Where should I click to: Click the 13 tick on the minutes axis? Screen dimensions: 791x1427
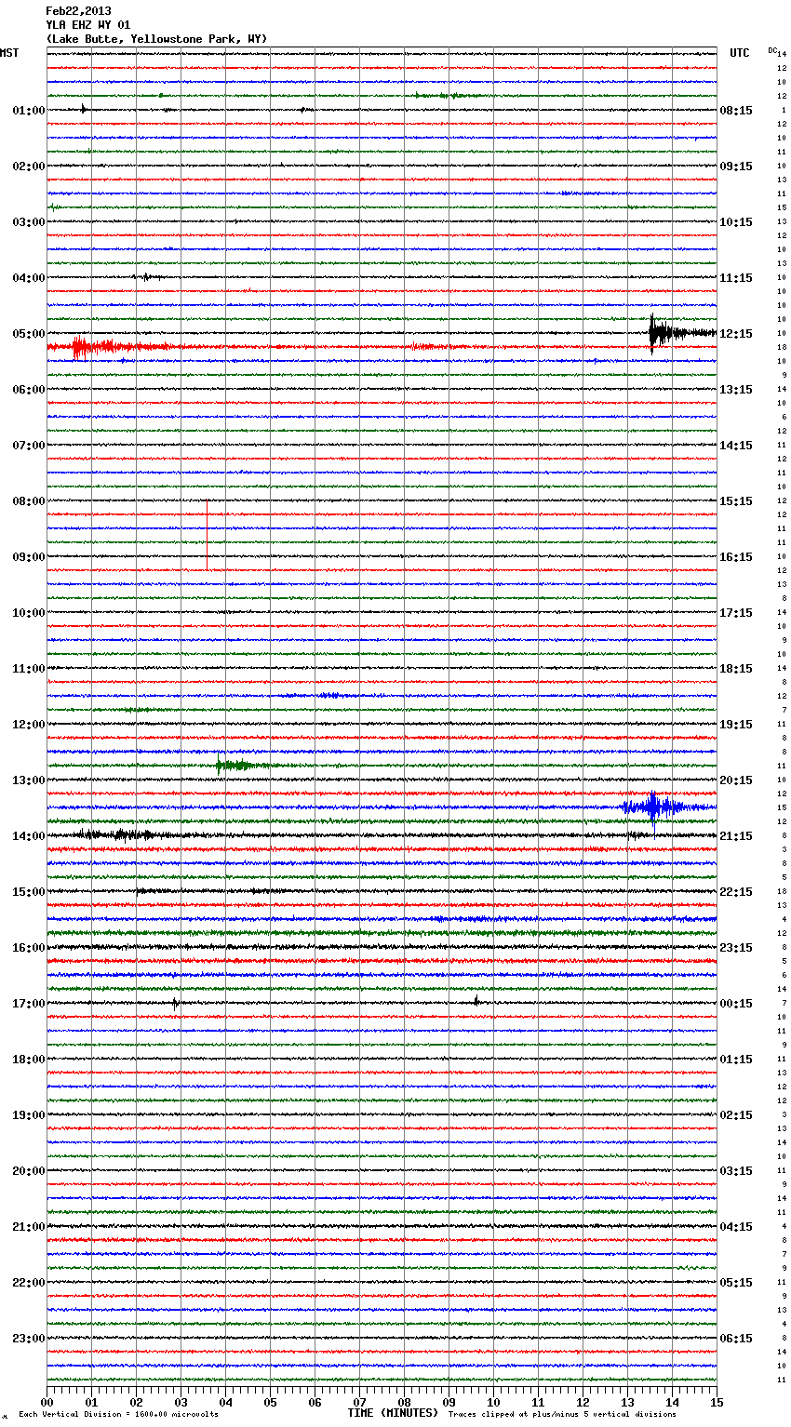coord(627,1401)
